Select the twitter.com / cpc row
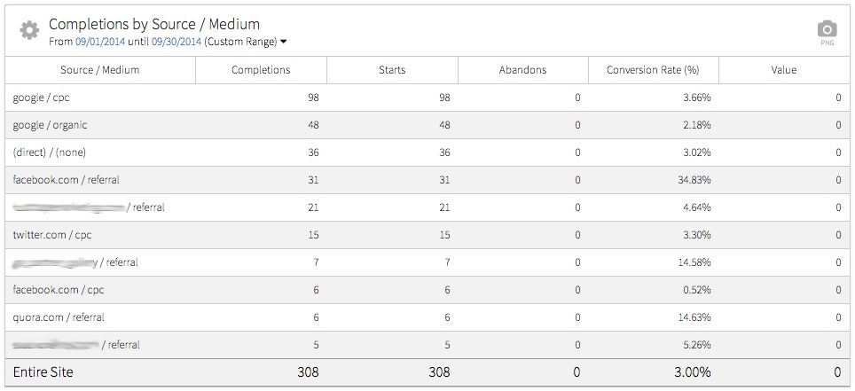Viewport: 855px width, 391px height. pyautogui.click(x=52, y=235)
